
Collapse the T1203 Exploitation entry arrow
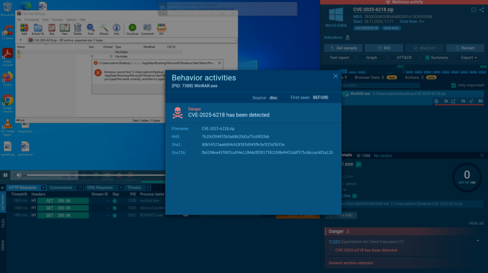(x=478, y=241)
